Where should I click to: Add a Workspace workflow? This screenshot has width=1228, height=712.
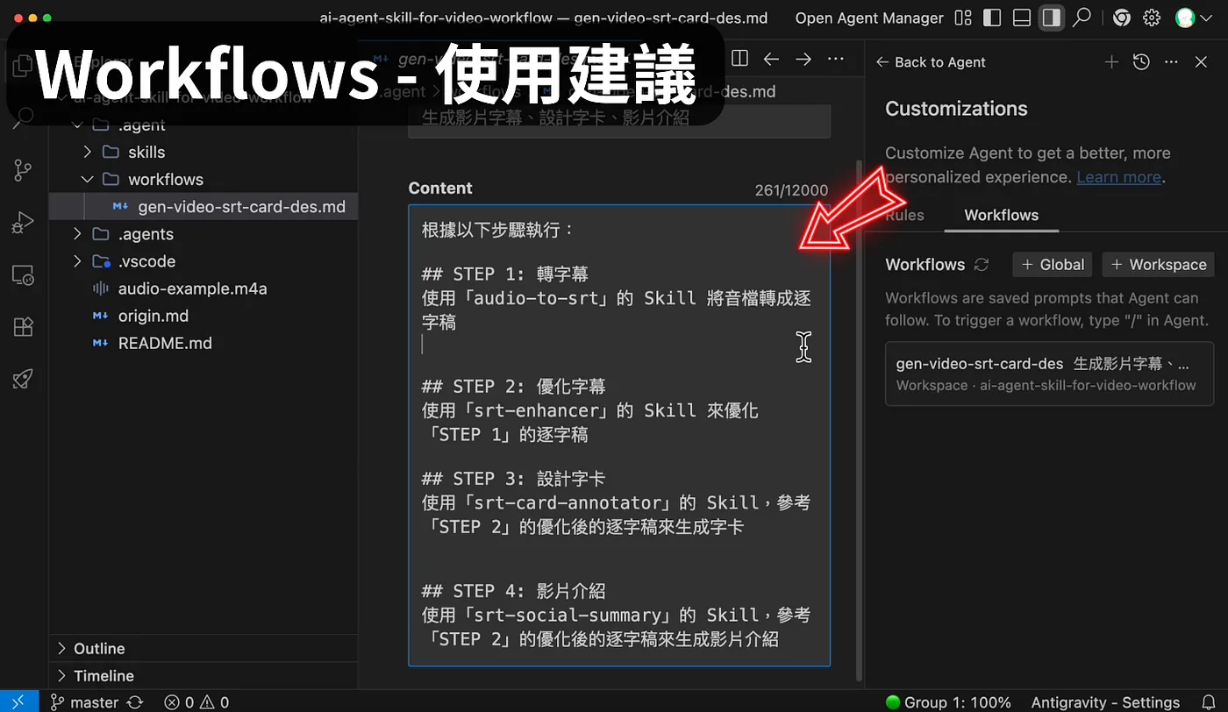point(1159,265)
